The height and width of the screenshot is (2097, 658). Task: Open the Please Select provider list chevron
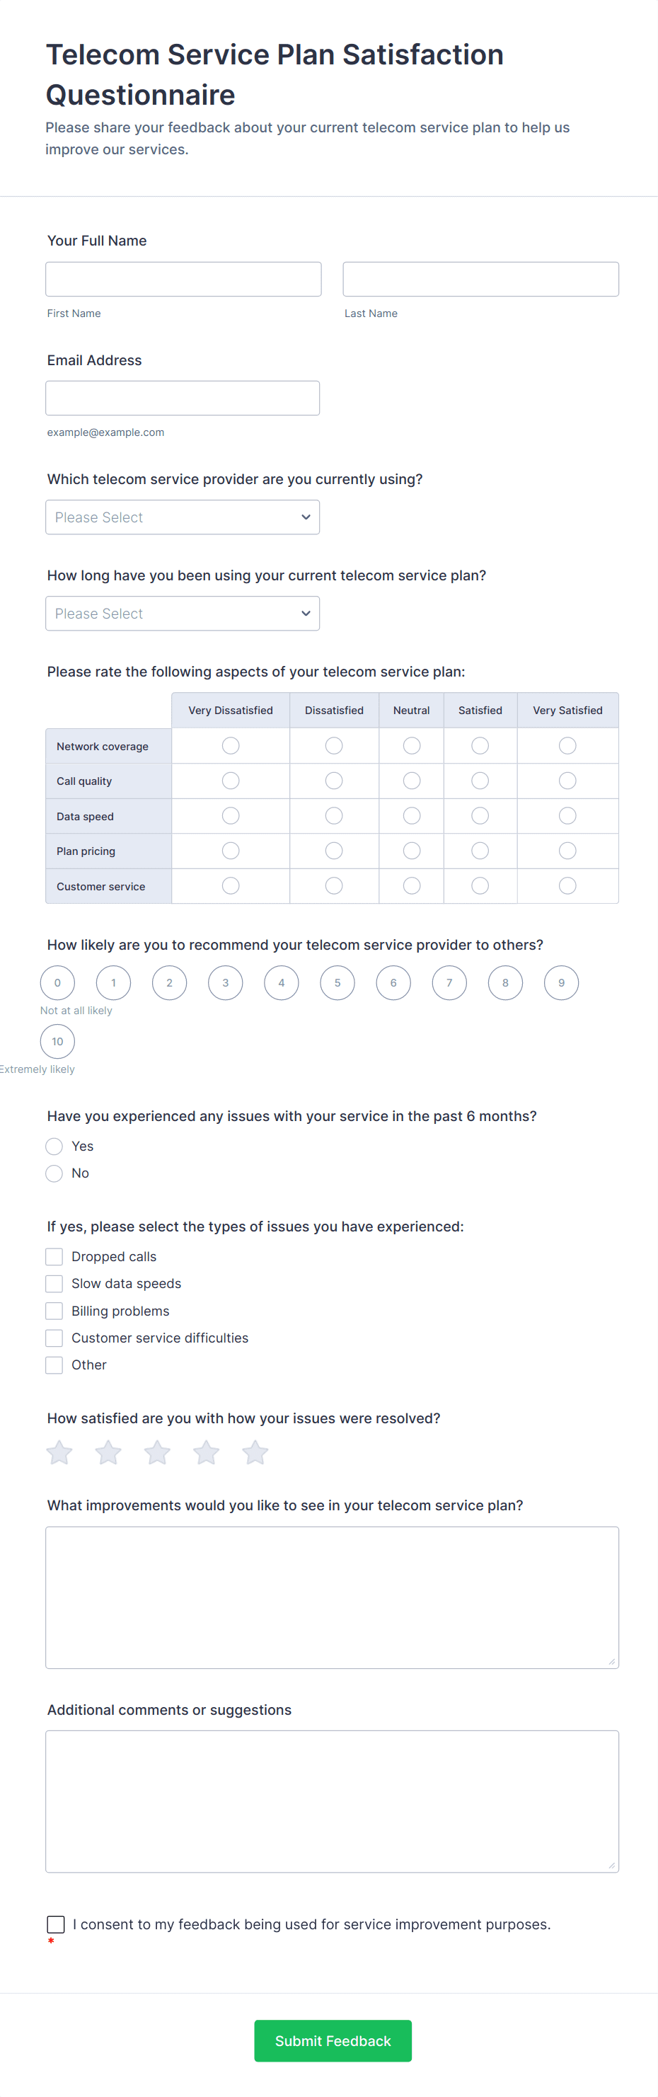(305, 517)
